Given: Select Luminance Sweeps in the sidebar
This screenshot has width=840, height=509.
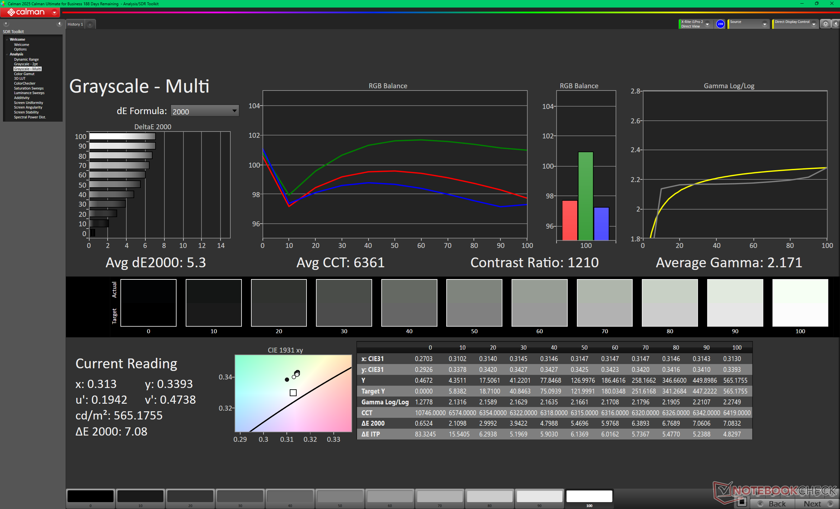Looking at the screenshot, I should [x=29, y=93].
